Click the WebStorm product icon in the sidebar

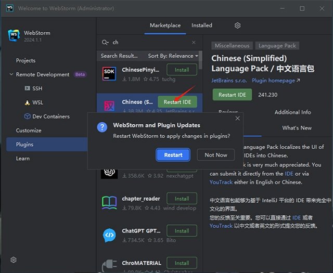[x=14, y=35]
